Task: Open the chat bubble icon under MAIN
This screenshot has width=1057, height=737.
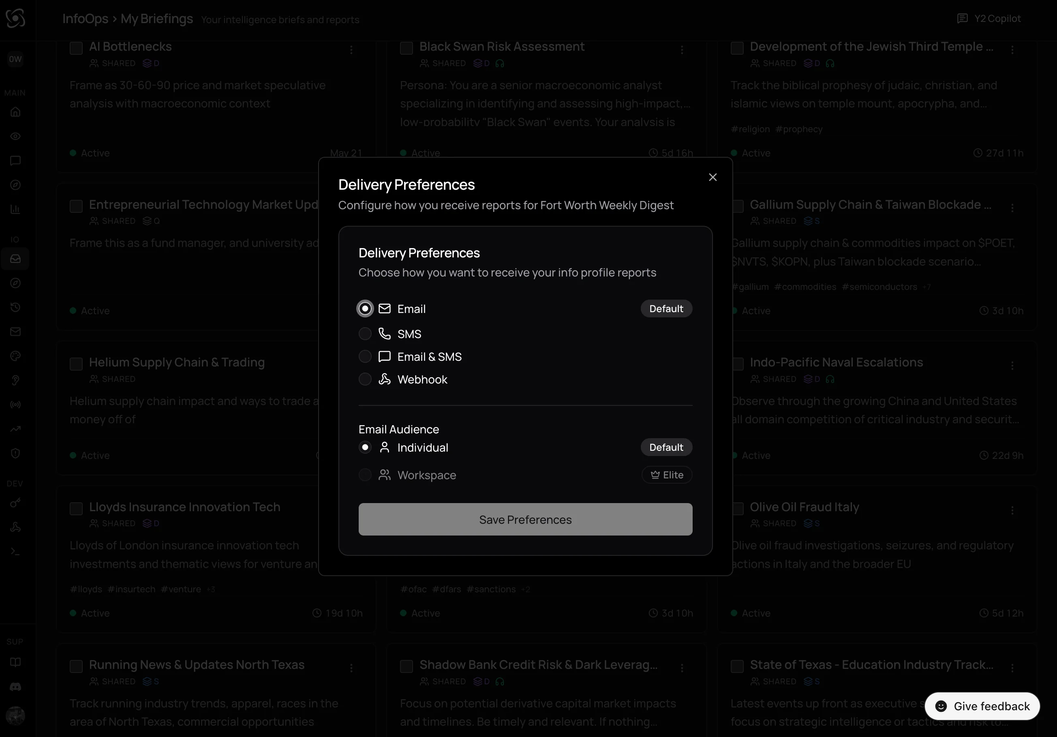Action: (x=15, y=161)
